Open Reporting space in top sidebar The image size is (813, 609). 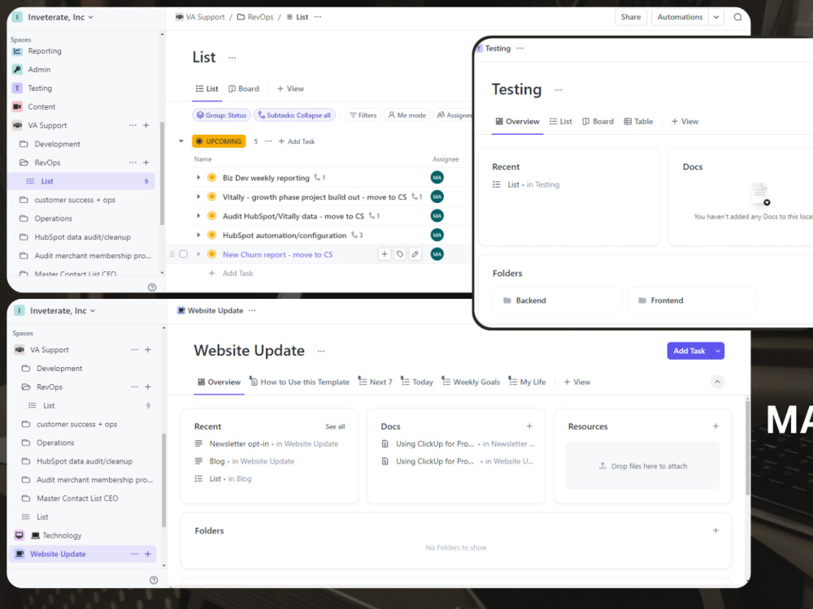[x=45, y=50]
